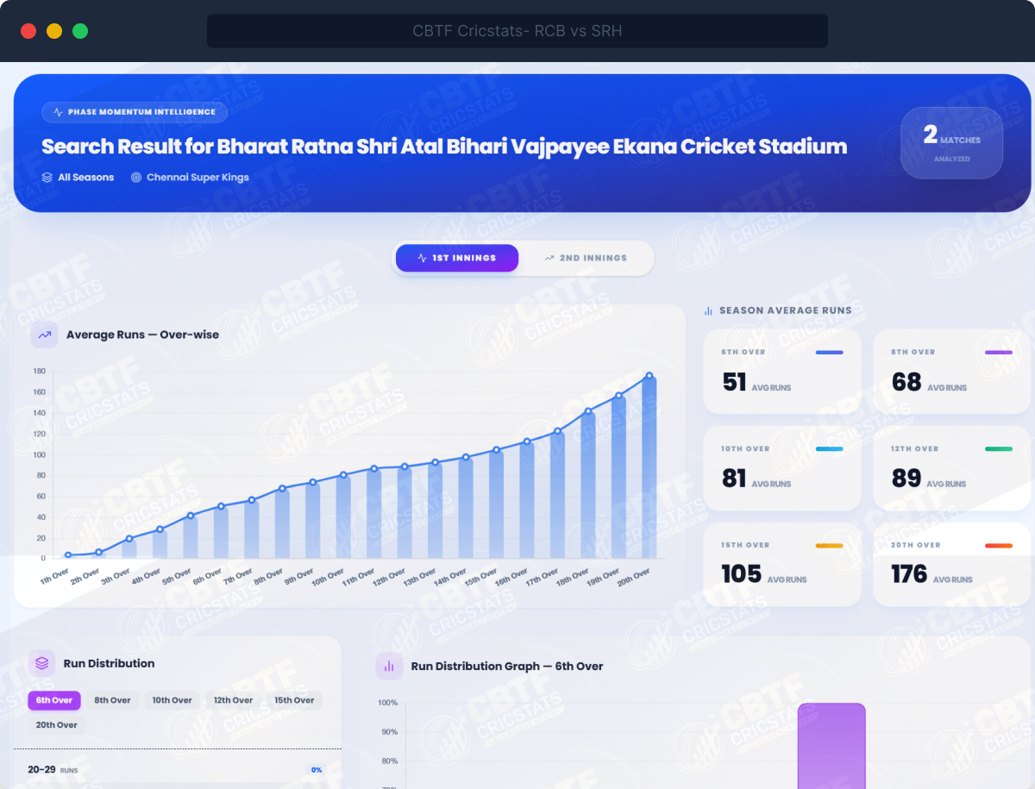The height and width of the screenshot is (789, 1035).
Task: Click the 20th Over data point on chart
Action: [x=649, y=376]
